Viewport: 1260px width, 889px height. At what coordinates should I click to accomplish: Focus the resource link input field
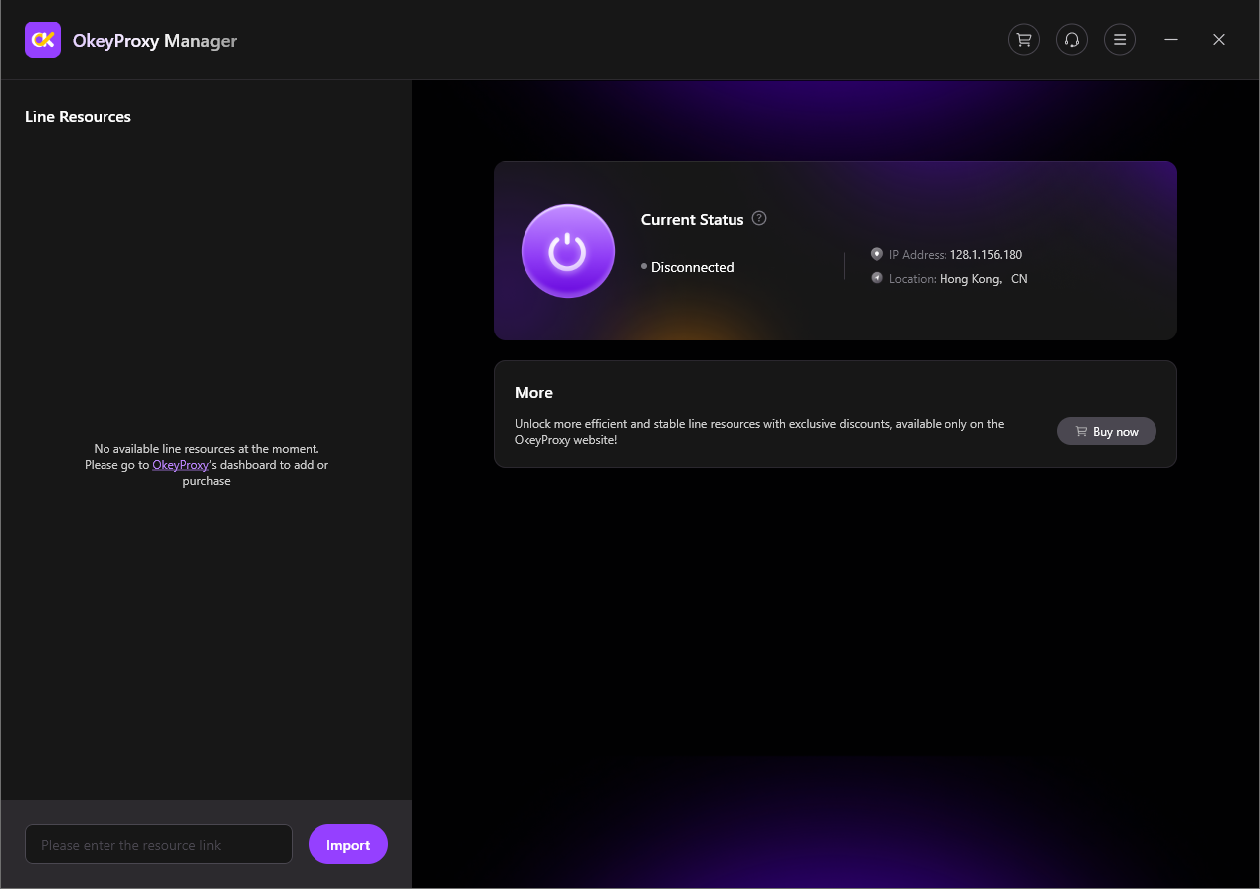coord(158,844)
